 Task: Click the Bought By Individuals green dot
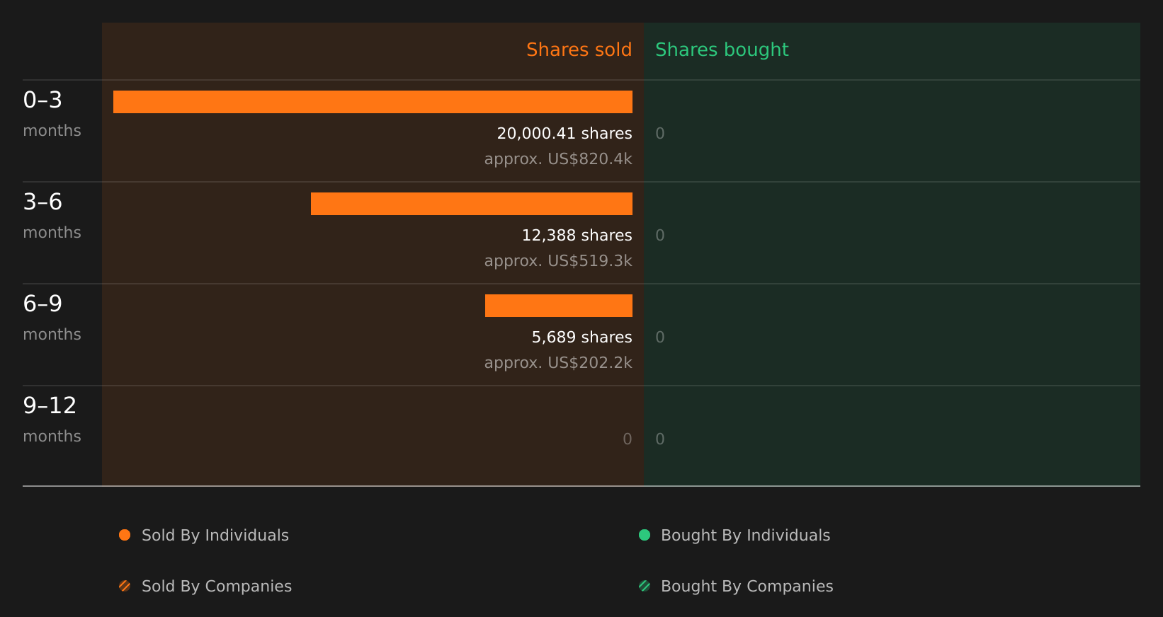[645, 535]
